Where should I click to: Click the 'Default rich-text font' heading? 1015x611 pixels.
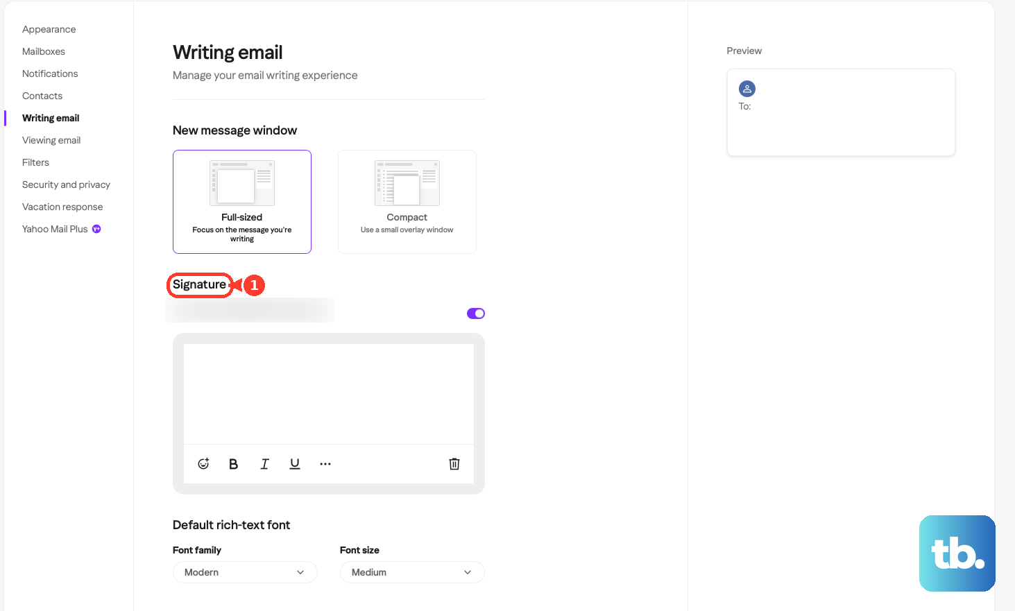[x=231, y=525]
